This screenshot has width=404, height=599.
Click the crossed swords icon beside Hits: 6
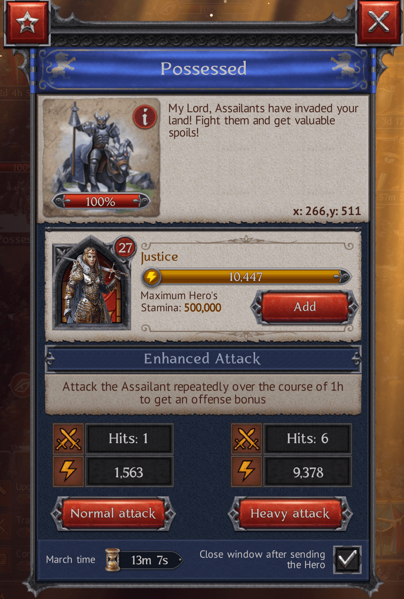(247, 439)
